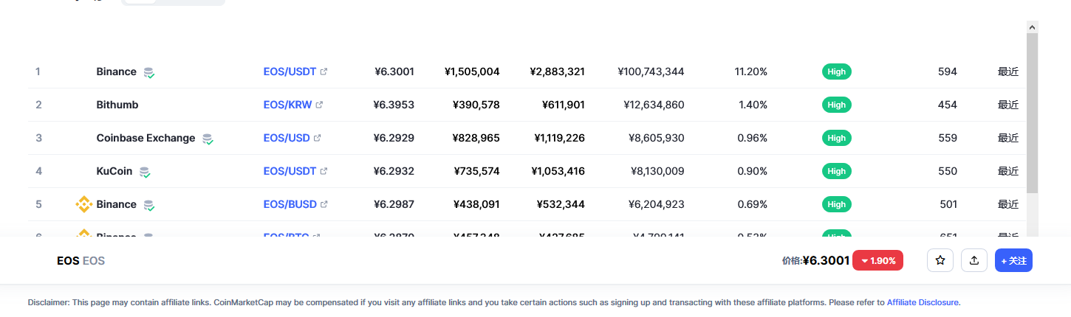
Task: Click the Binance logo in row 5
Action: coord(84,204)
